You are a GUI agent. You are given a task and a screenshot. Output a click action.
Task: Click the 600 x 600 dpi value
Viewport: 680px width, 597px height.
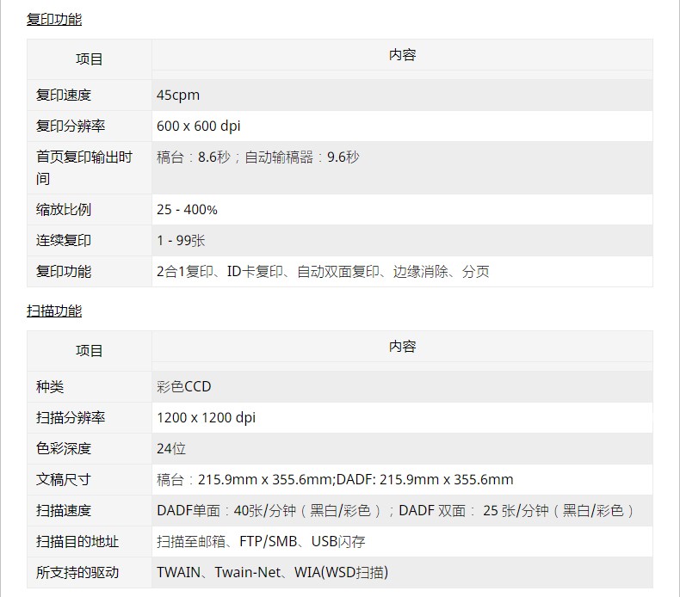[x=199, y=126]
